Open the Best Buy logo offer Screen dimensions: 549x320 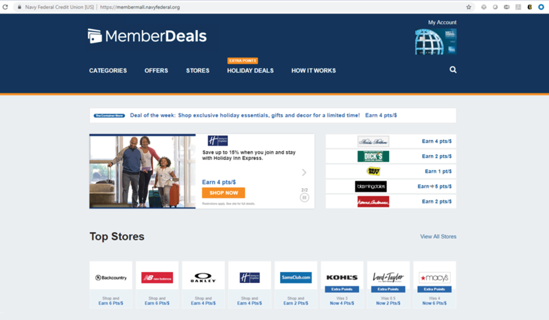tap(373, 172)
